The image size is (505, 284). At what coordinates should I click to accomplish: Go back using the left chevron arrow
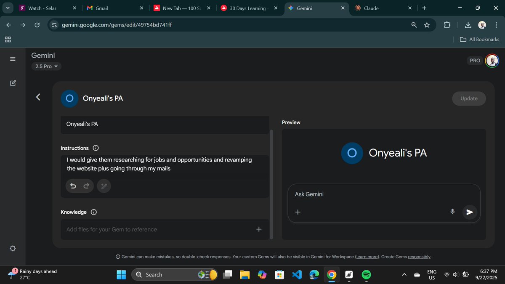(x=38, y=97)
